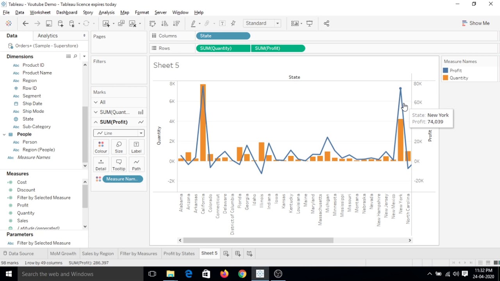Image resolution: width=500 pixels, height=281 pixels.
Task: Click the add new data source icon
Action: click(x=61, y=23)
